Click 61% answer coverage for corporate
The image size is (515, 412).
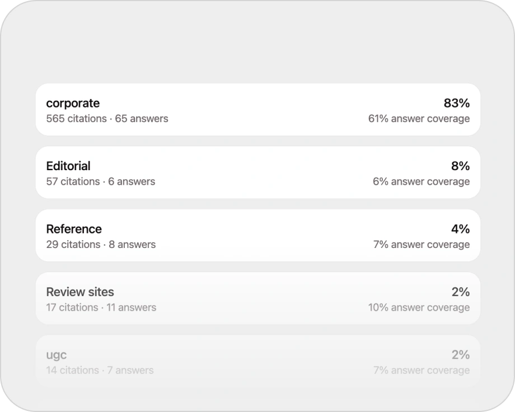pyautogui.click(x=419, y=119)
